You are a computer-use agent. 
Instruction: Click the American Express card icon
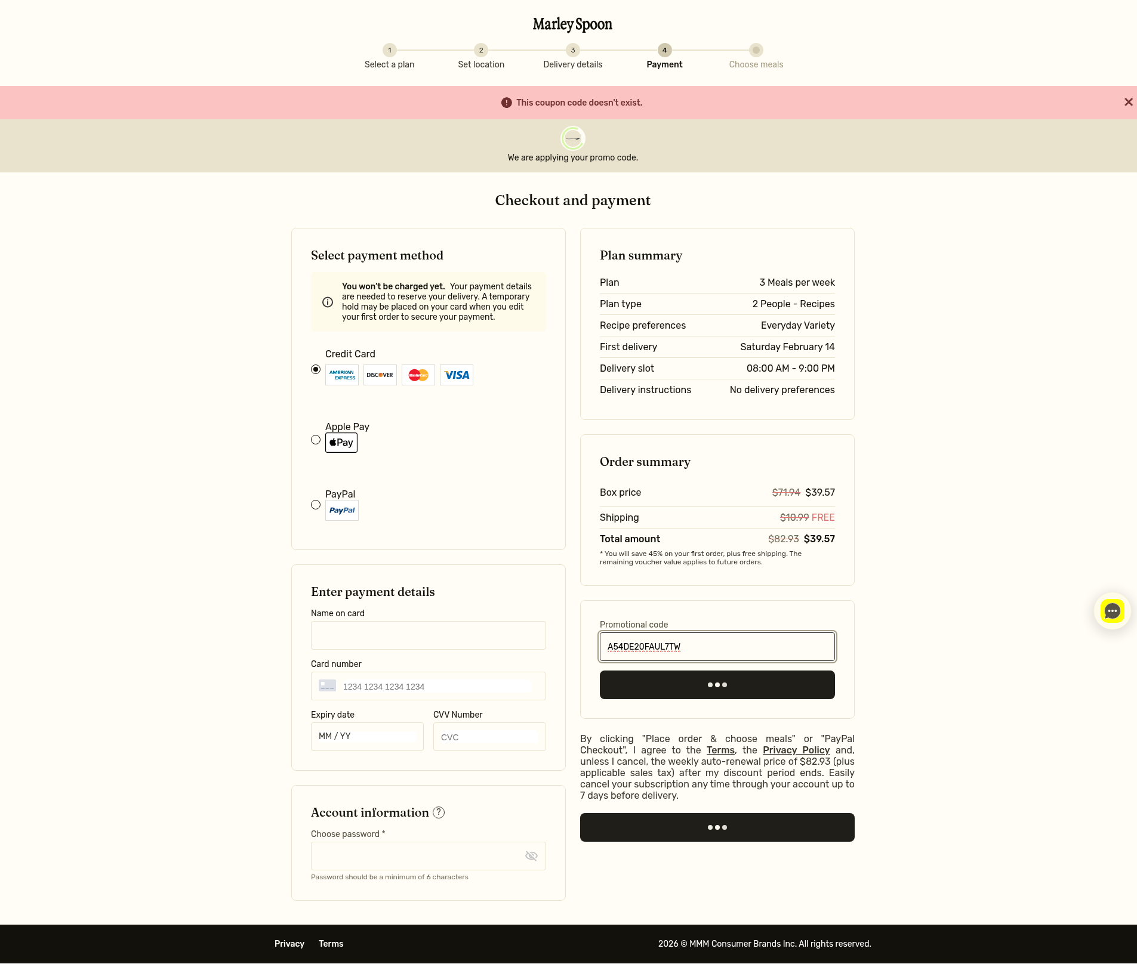(341, 375)
